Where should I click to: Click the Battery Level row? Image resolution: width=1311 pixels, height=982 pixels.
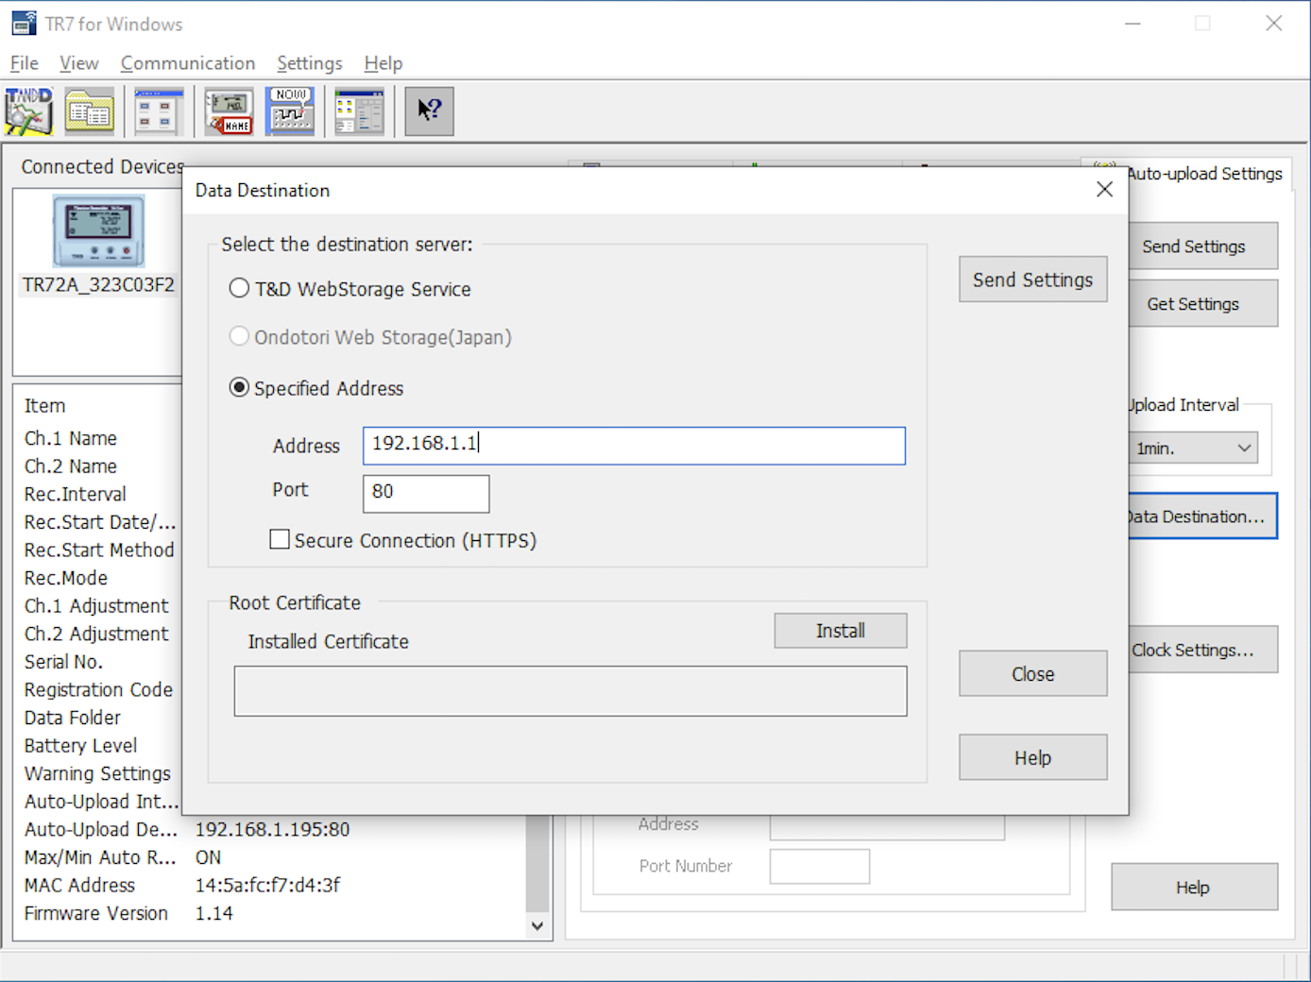pos(80,746)
